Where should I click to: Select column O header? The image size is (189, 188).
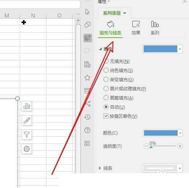coord(60,15)
